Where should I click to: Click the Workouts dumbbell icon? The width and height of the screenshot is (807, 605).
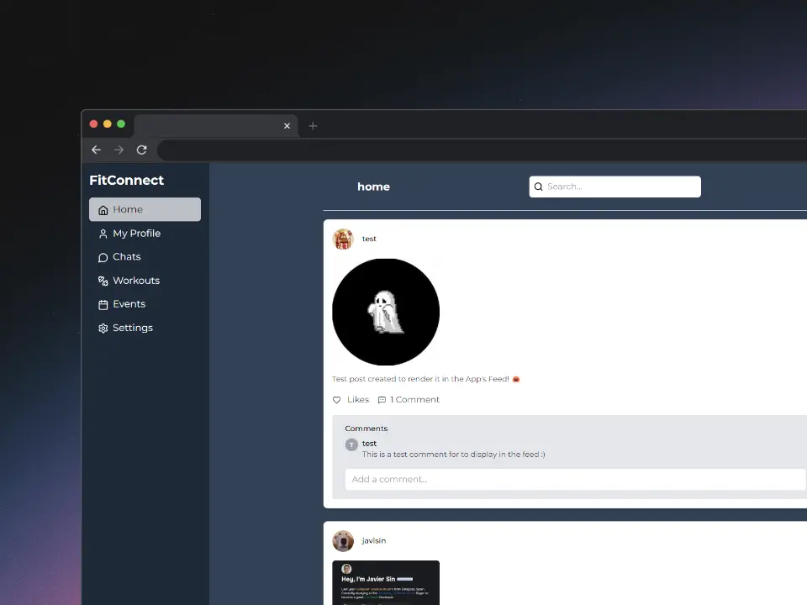103,280
